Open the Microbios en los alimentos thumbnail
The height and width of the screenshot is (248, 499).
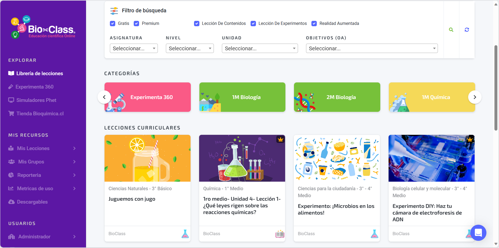tap(337, 158)
